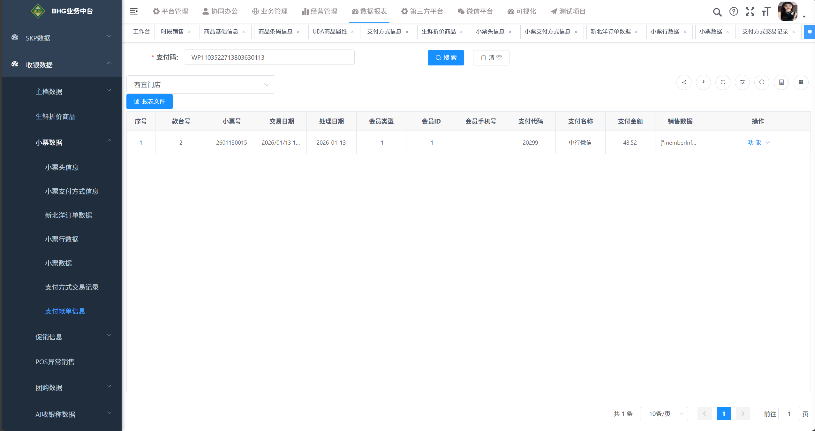Close the 时段销售 tab
This screenshot has height=431, width=815.
[x=189, y=32]
